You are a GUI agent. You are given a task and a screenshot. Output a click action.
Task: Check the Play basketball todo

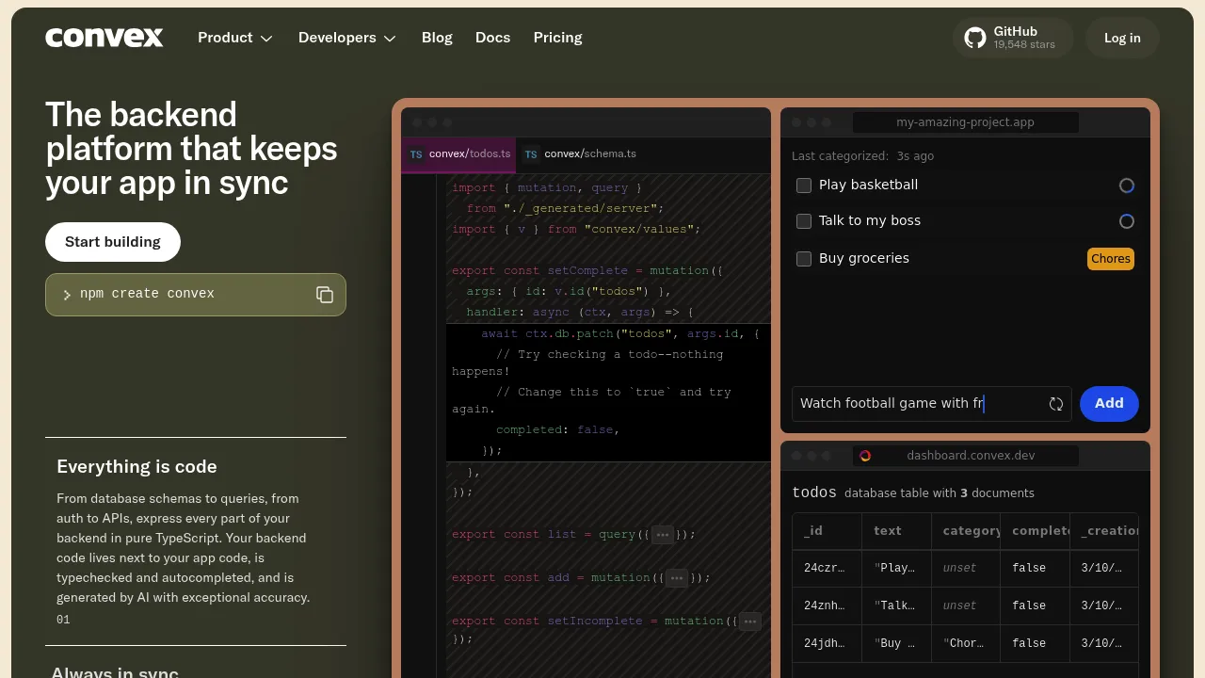click(804, 186)
